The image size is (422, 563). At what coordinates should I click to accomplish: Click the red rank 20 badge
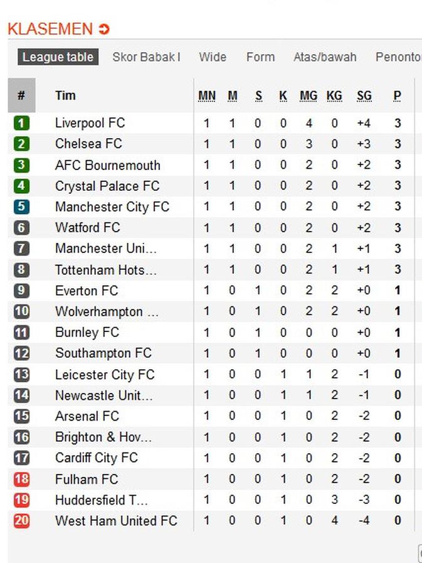[x=21, y=520]
